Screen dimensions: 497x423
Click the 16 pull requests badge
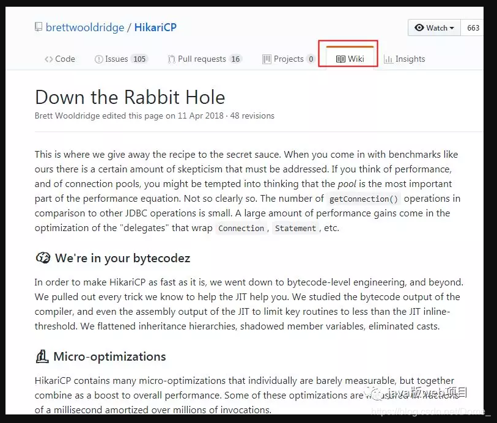235,59
